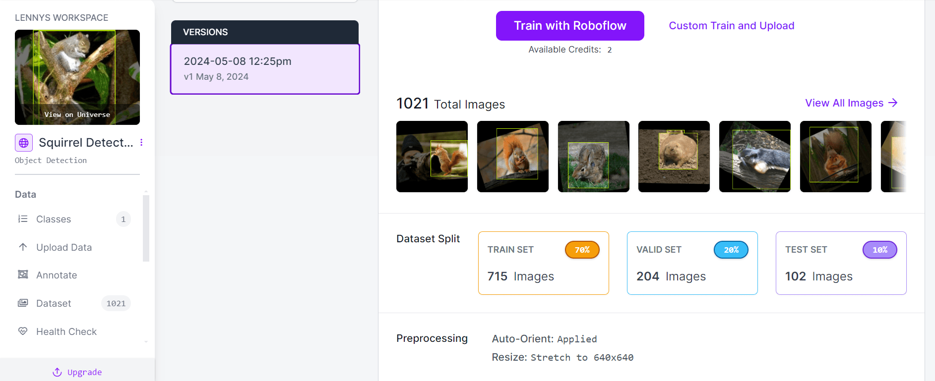This screenshot has height=381, width=935.
Task: Click View on Universe project thumbnail
Action: click(77, 77)
